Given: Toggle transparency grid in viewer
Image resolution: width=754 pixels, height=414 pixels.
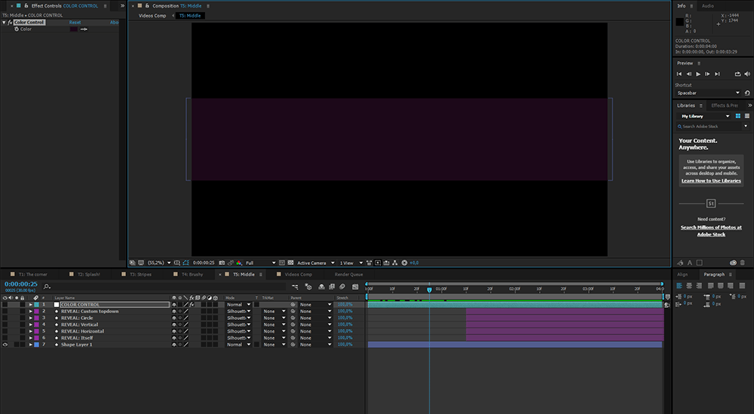Looking at the screenshot, I should pyautogui.click(x=290, y=263).
